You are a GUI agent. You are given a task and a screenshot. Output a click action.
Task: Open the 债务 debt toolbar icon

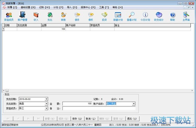pos(77,16)
